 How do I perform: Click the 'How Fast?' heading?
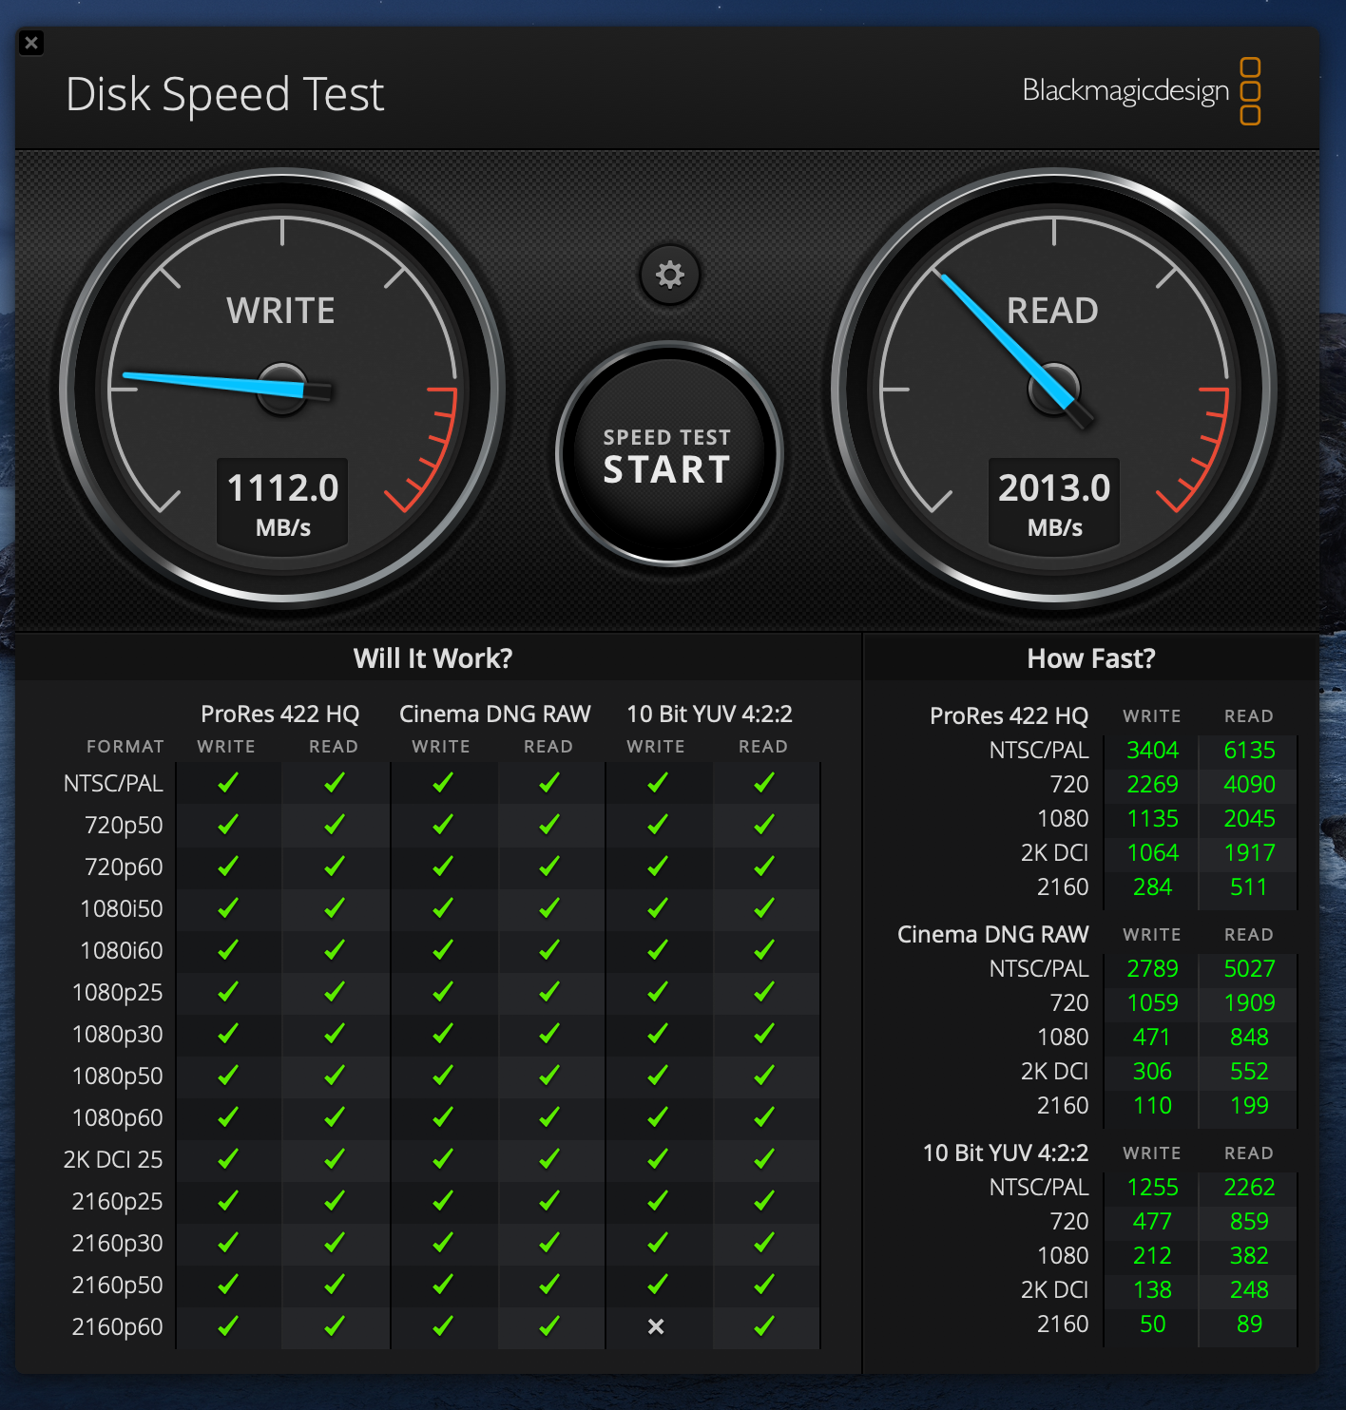tap(1091, 658)
